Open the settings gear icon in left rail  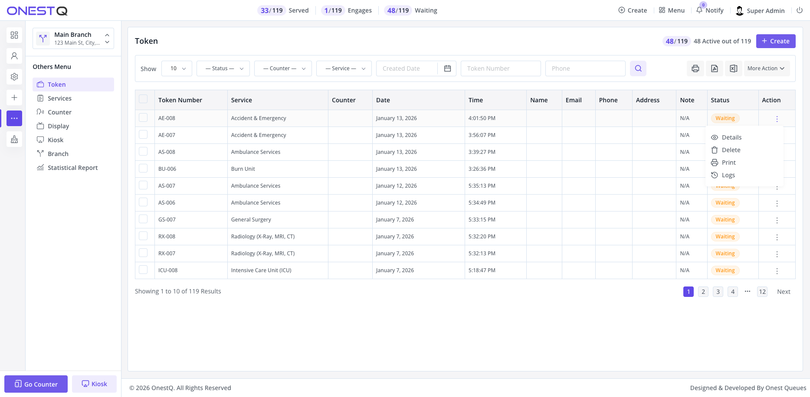14,77
